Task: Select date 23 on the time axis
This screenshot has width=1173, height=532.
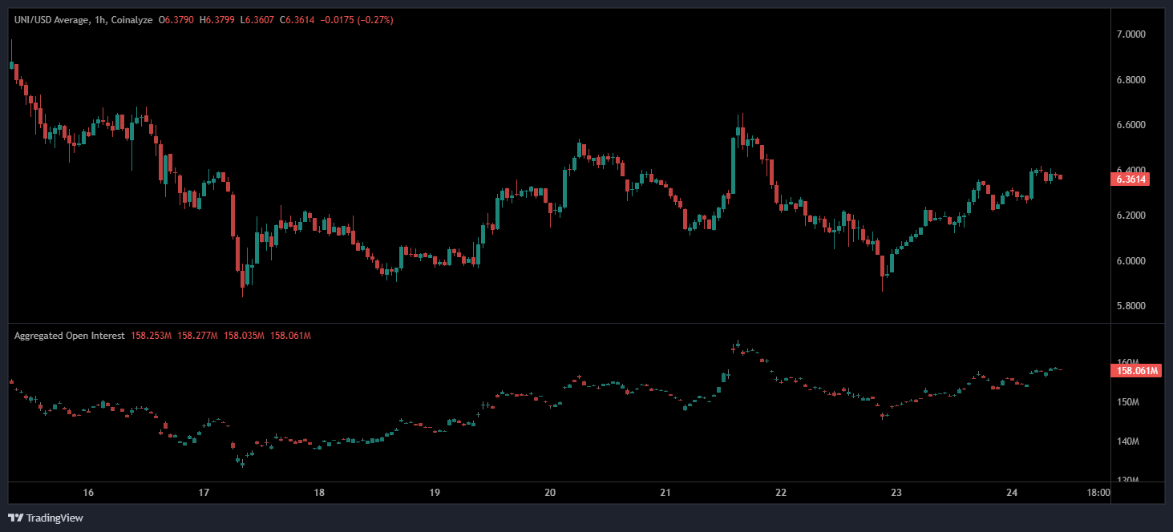Action: 896,493
